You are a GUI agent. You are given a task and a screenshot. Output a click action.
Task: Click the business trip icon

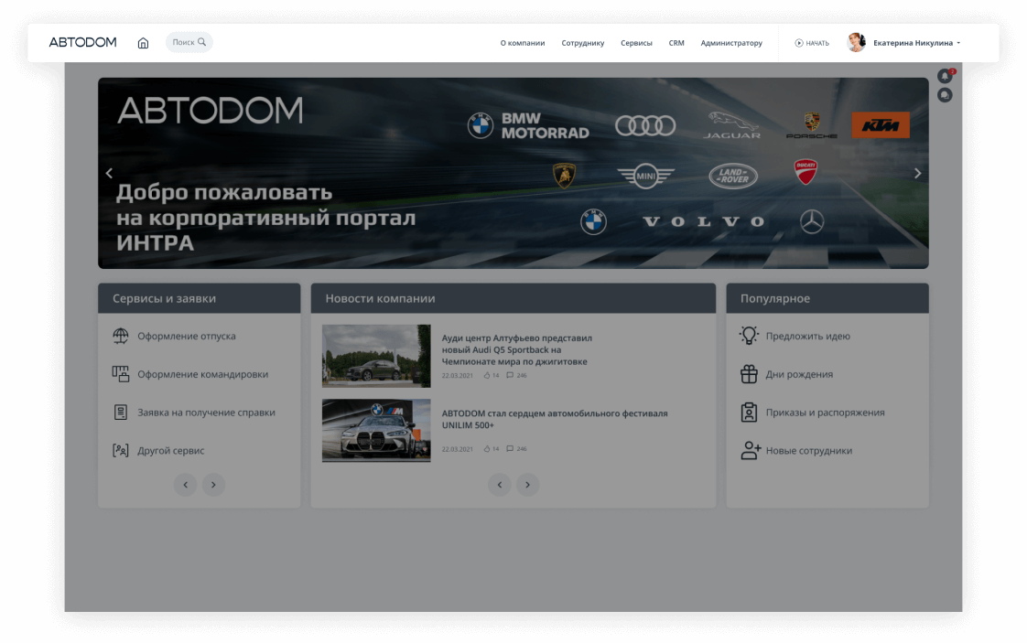pyautogui.click(x=121, y=374)
